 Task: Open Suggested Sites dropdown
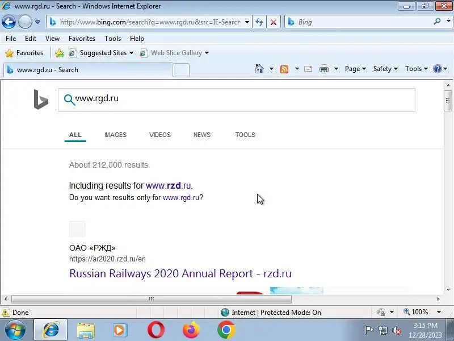[102, 53]
